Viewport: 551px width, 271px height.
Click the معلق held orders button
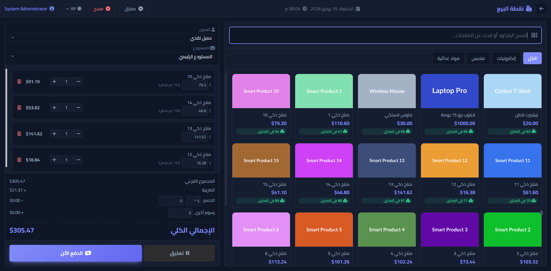pyautogui.click(x=134, y=9)
